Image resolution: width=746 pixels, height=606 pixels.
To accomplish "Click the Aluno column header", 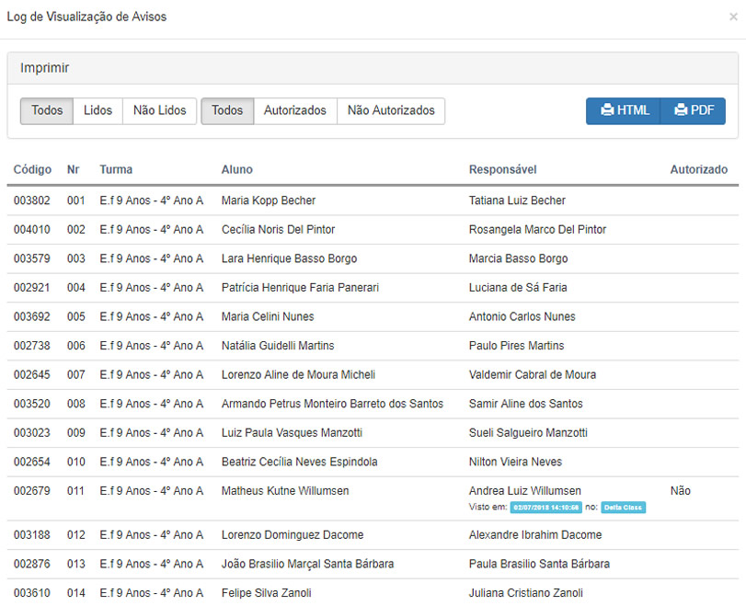I will [x=235, y=169].
